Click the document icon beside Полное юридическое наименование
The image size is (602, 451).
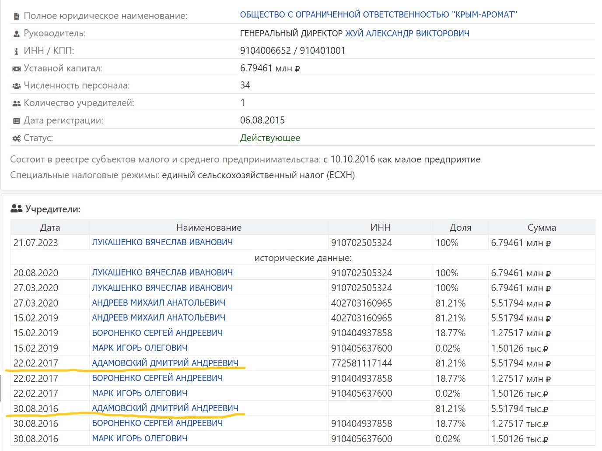coord(17,17)
